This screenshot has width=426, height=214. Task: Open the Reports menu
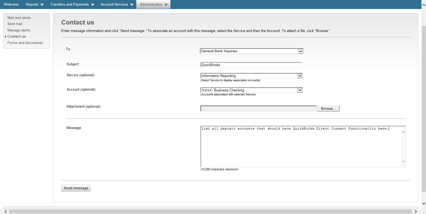34,5
